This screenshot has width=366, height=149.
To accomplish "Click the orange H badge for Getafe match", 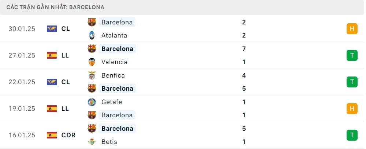I will (352, 109).
